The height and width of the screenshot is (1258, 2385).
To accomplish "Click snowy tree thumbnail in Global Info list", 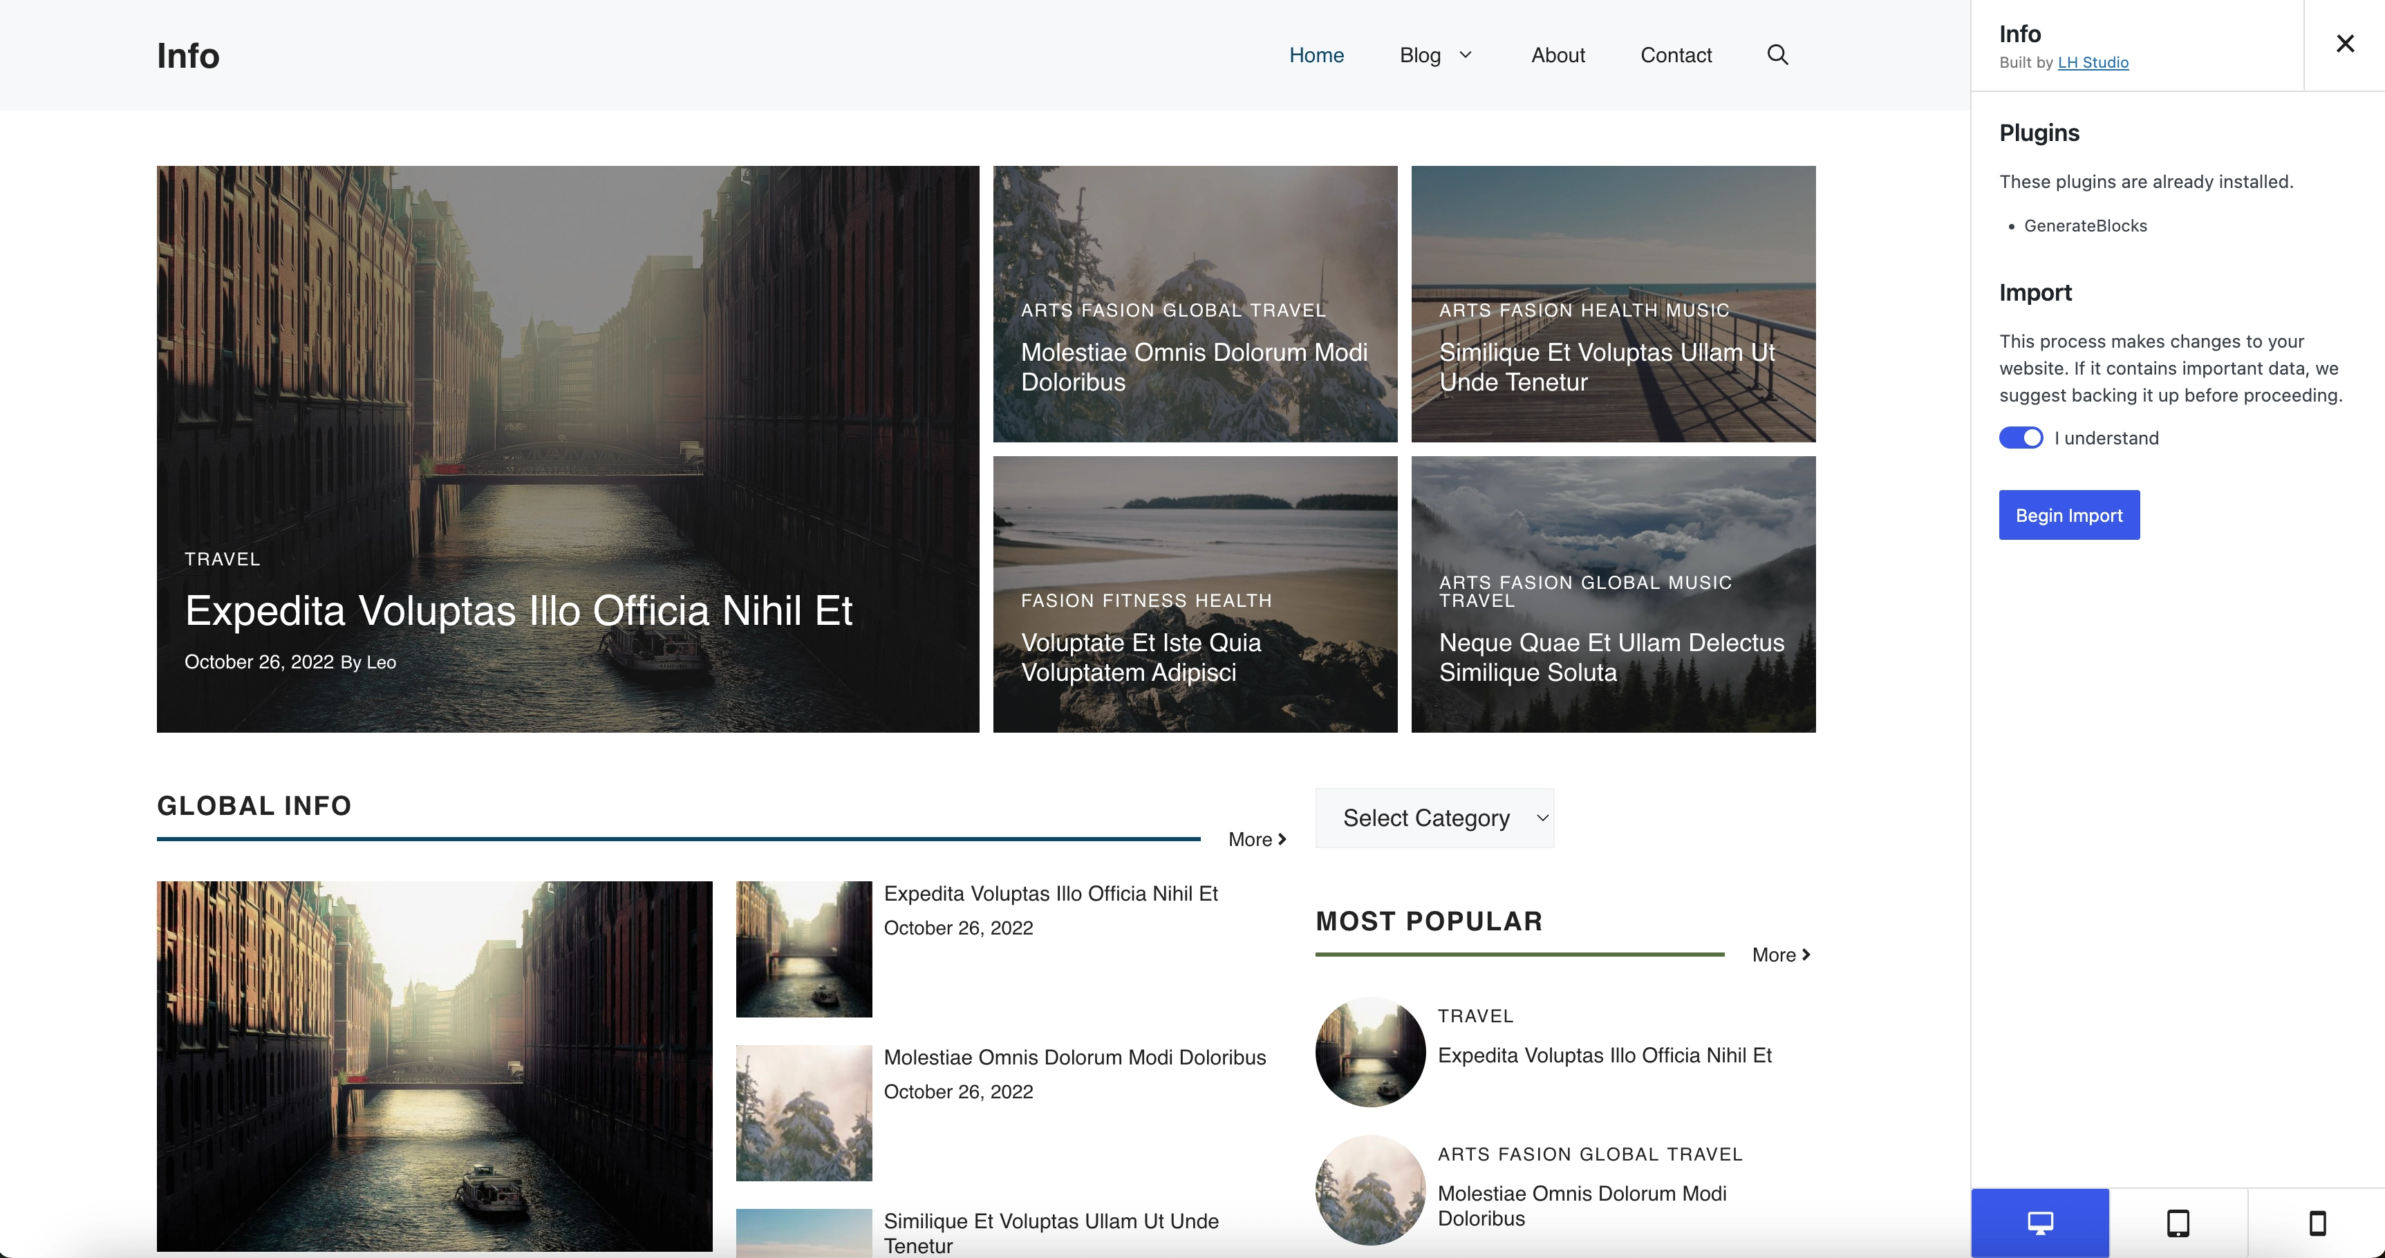I will (x=803, y=1113).
